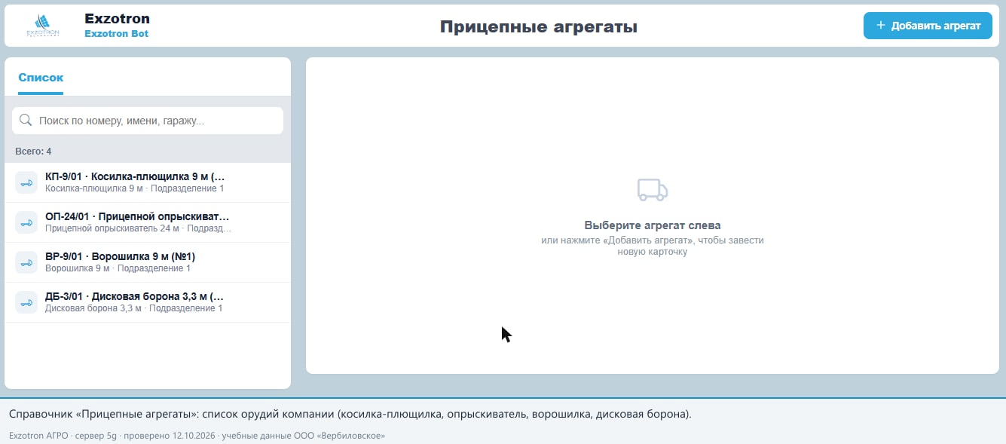Select ВР-9/01 Ворошилка 9 м (№1)
This screenshot has width=1006, height=444.
(148, 262)
